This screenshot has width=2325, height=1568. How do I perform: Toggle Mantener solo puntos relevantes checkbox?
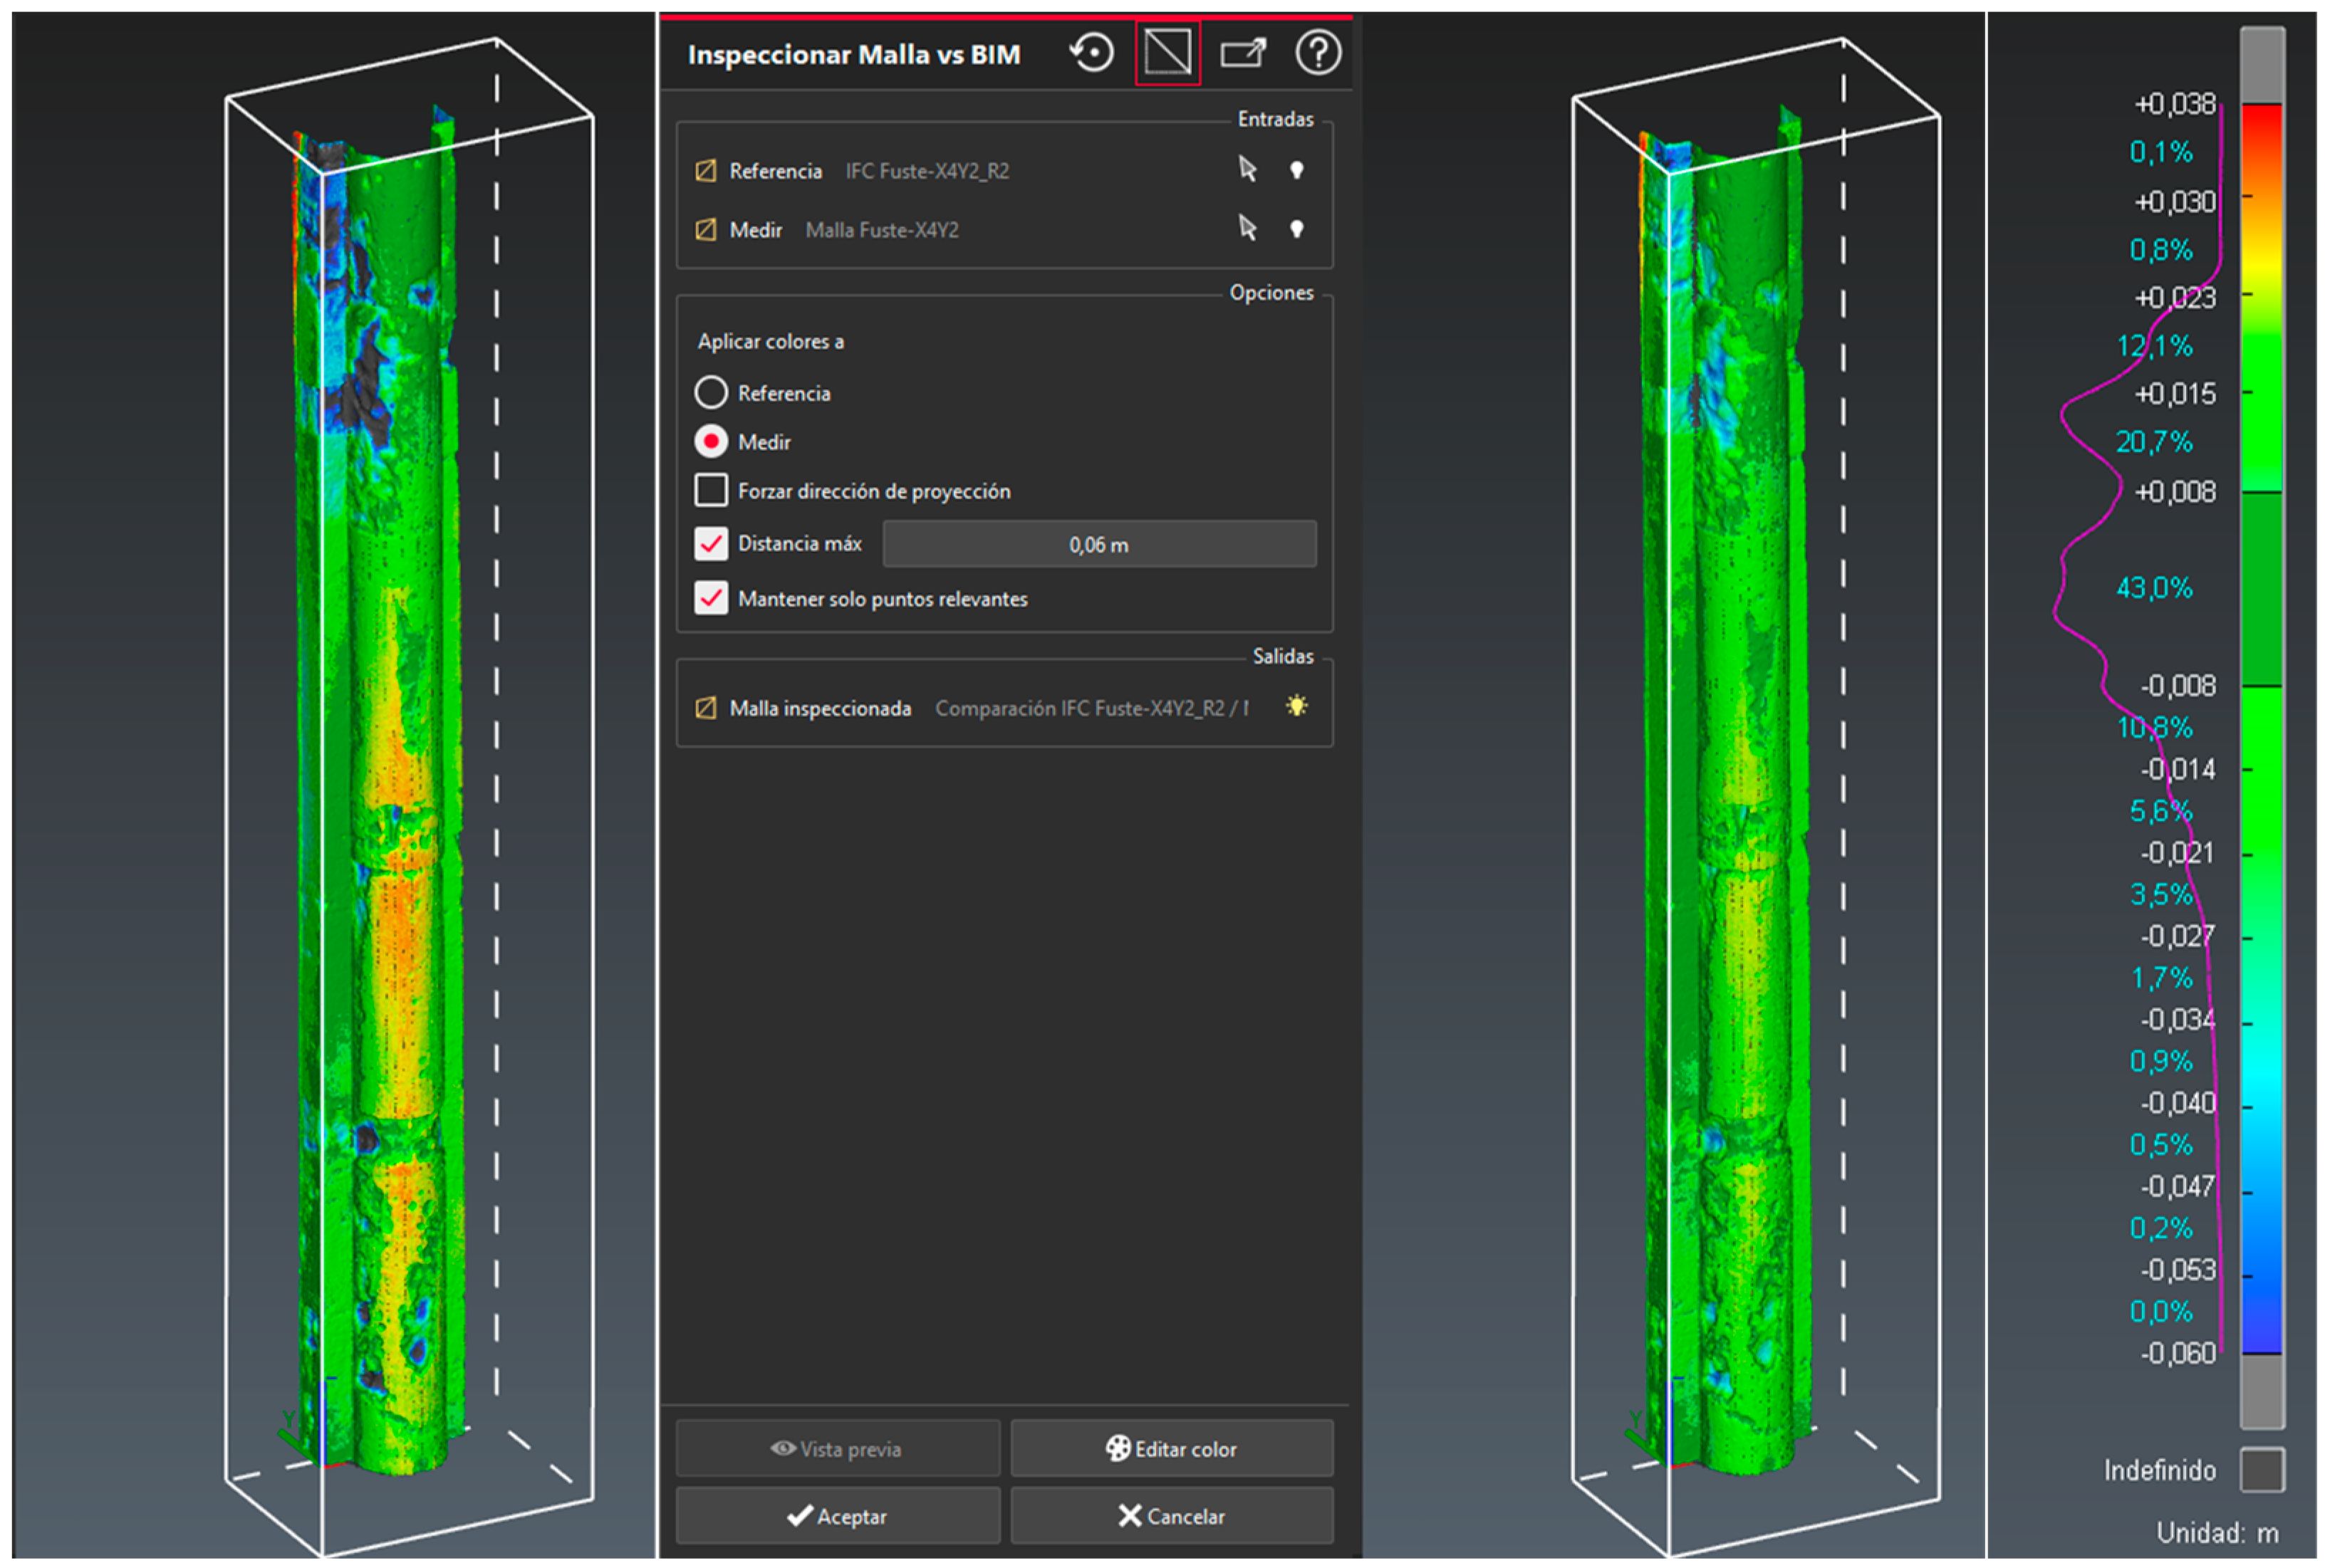tap(712, 598)
